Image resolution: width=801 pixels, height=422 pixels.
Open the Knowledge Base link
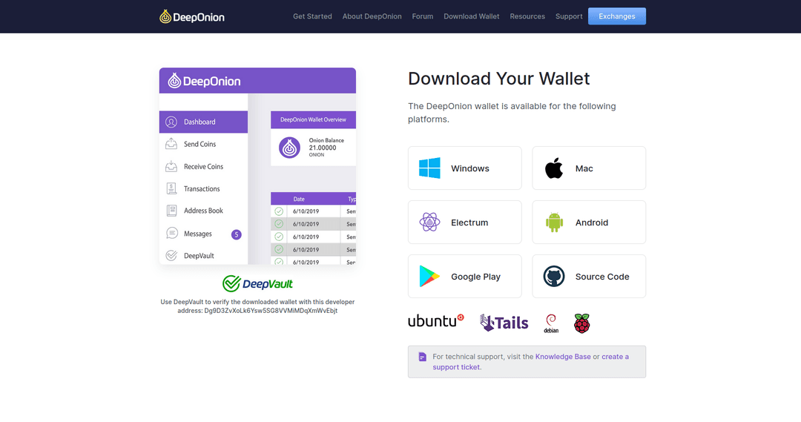point(563,357)
